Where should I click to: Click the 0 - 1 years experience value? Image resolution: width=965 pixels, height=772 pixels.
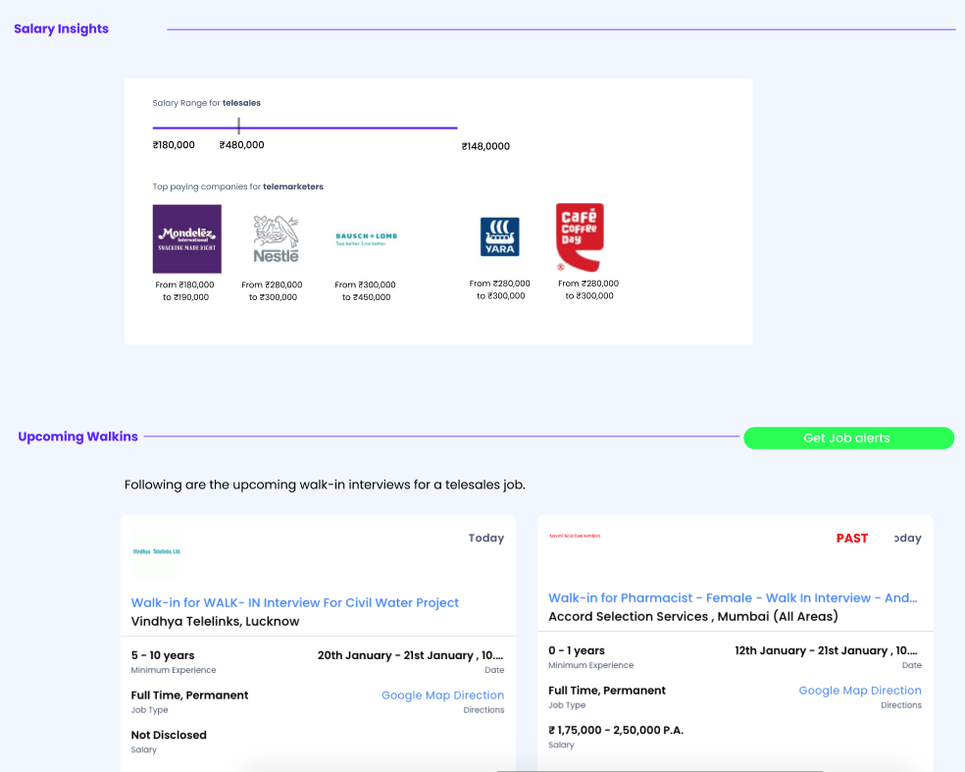[577, 650]
